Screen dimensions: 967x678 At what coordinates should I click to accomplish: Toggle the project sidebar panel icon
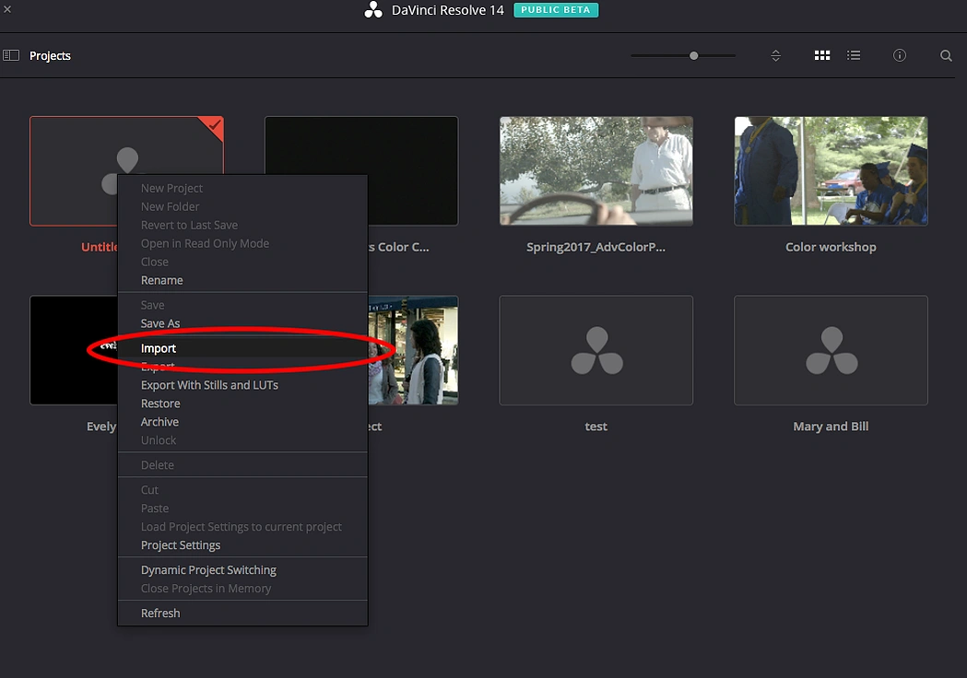pyautogui.click(x=11, y=55)
